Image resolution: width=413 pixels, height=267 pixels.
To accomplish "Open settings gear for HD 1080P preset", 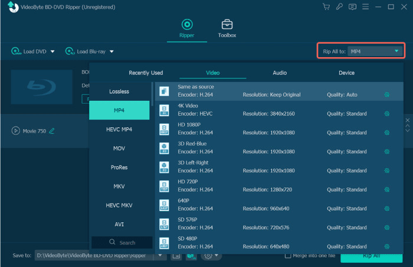I will pos(386,133).
